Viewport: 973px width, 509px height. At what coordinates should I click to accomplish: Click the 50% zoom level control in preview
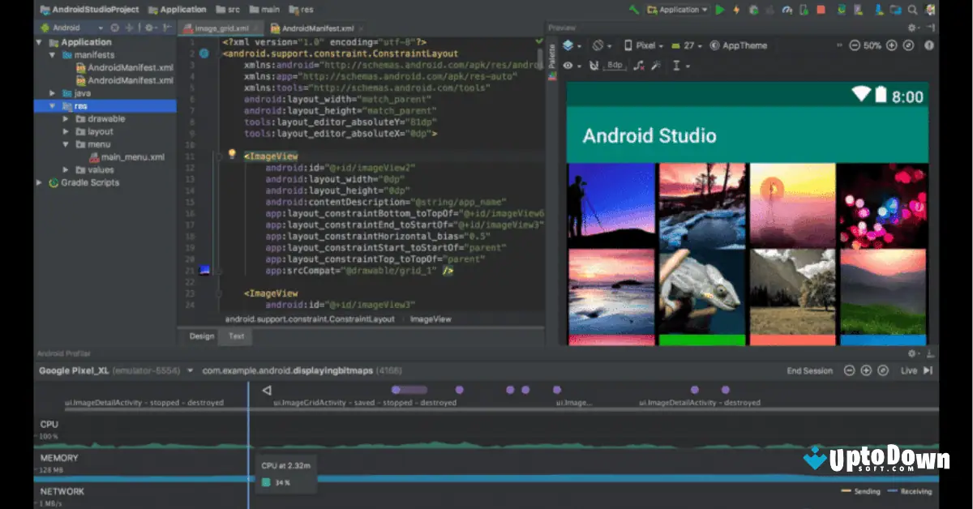coord(872,45)
